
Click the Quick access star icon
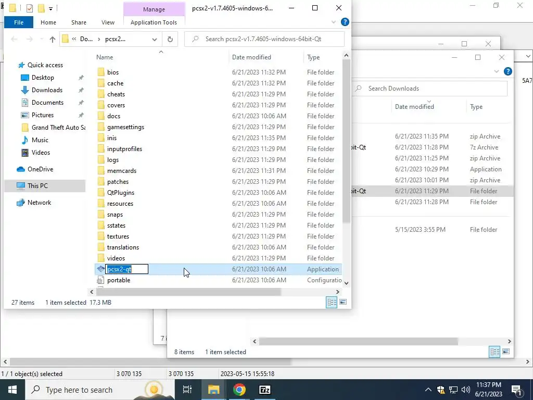(x=21, y=65)
